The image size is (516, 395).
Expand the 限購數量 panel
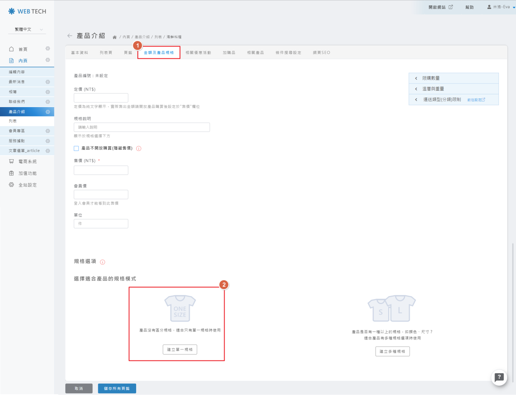pos(453,78)
